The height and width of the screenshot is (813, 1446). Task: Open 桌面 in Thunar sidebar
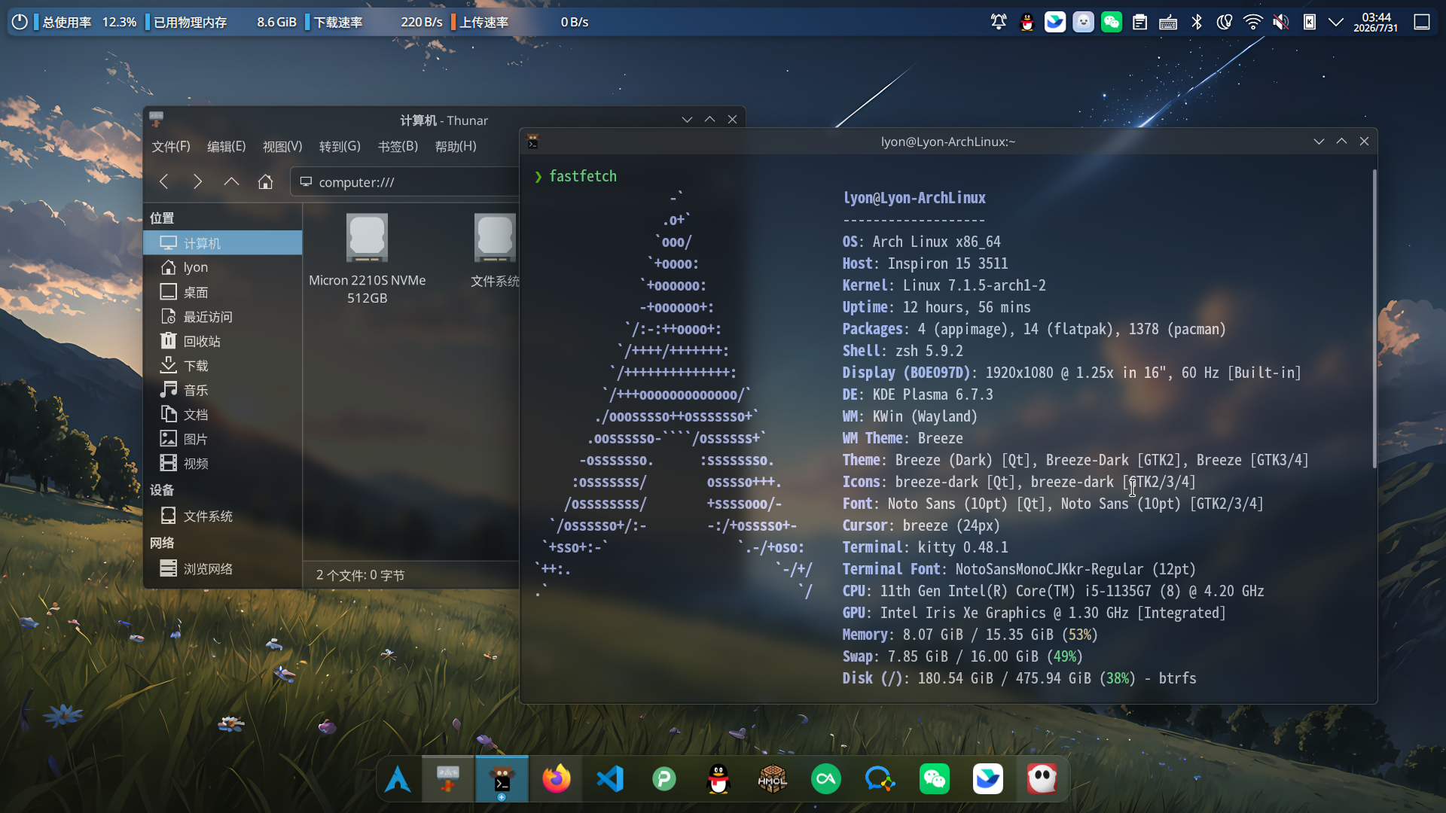click(223, 292)
